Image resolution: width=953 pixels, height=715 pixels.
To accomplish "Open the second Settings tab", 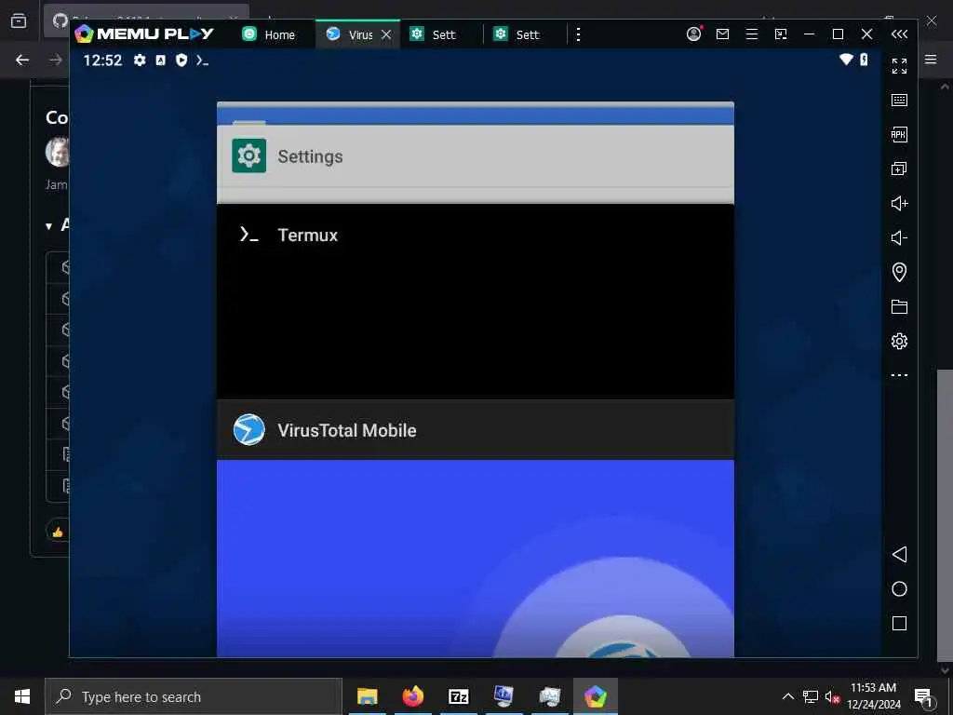I will pyautogui.click(x=517, y=34).
